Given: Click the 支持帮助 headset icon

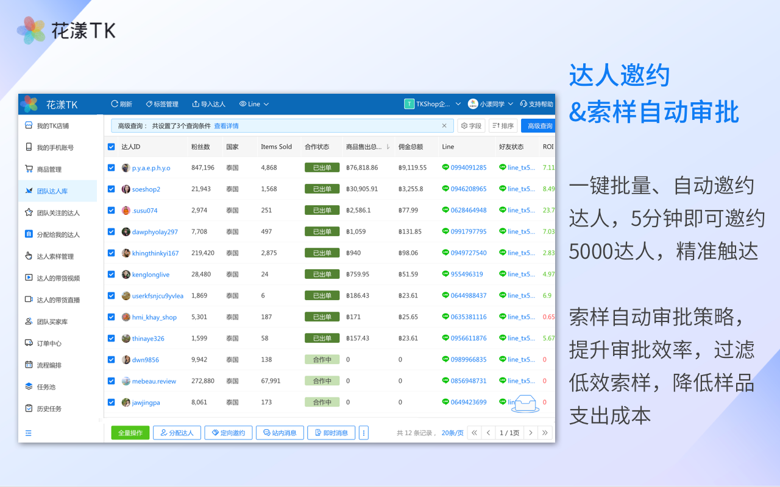Looking at the screenshot, I should coord(523,104).
